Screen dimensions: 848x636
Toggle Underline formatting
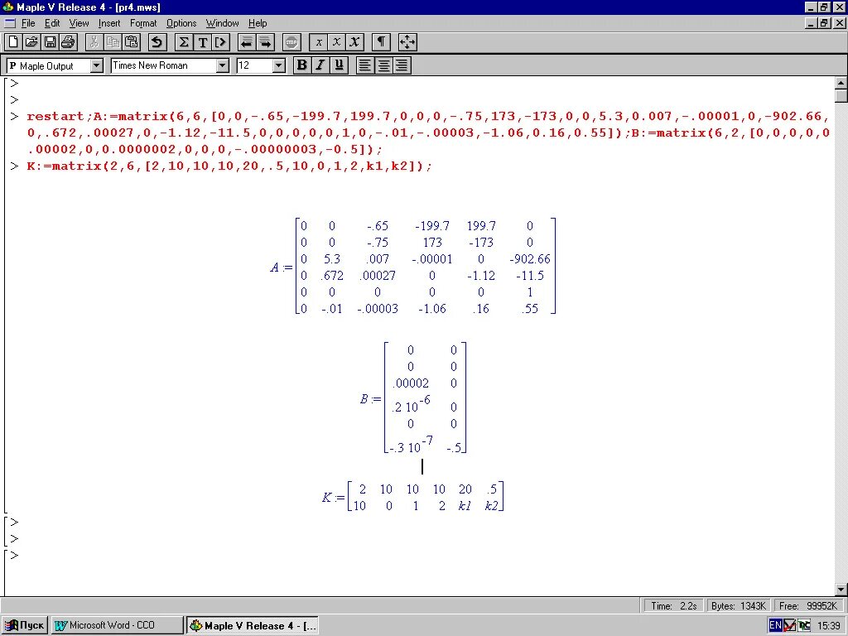pos(339,65)
